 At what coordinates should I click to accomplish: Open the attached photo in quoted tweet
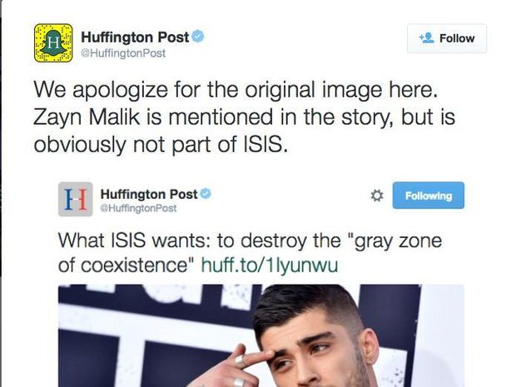pos(261,335)
